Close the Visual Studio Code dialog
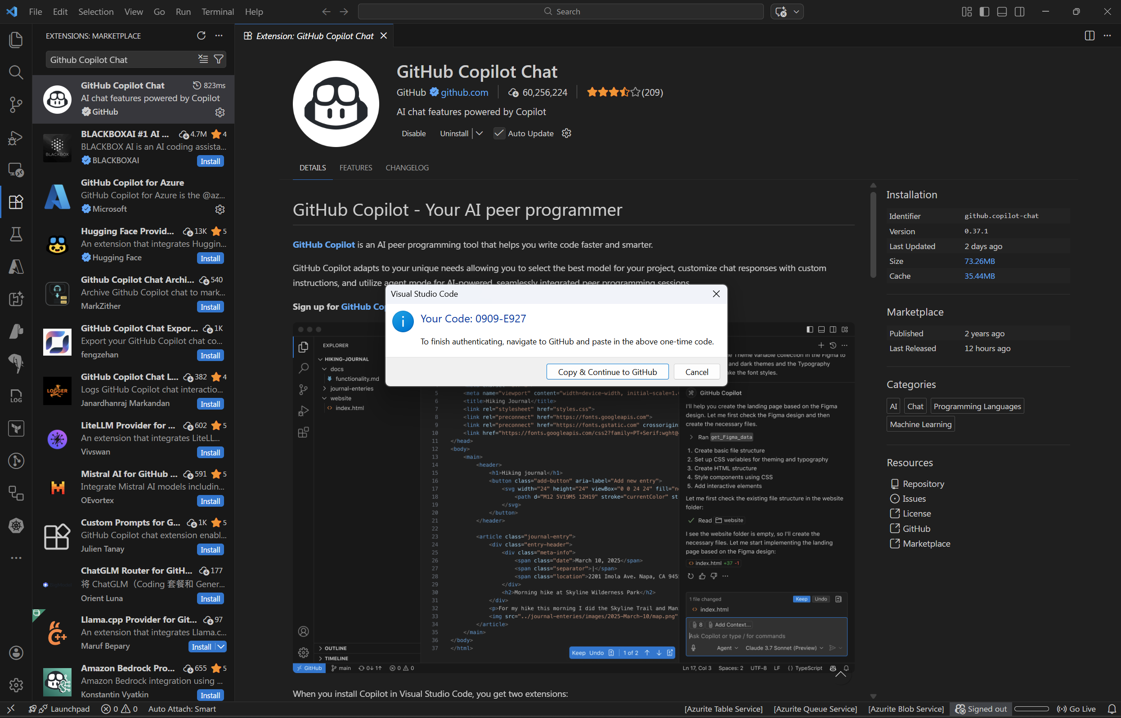Image resolution: width=1121 pixels, height=718 pixels. (716, 294)
